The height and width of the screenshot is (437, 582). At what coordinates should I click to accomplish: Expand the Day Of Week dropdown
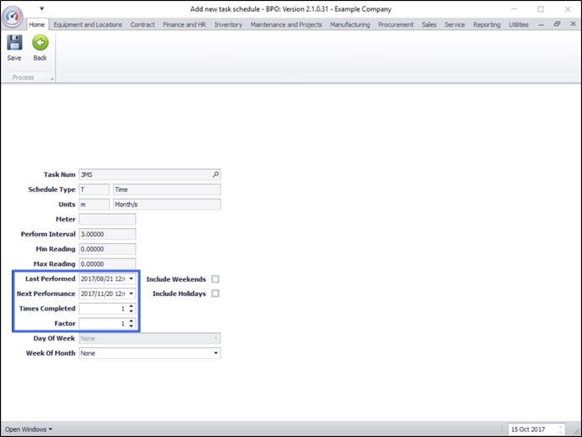tap(216, 338)
